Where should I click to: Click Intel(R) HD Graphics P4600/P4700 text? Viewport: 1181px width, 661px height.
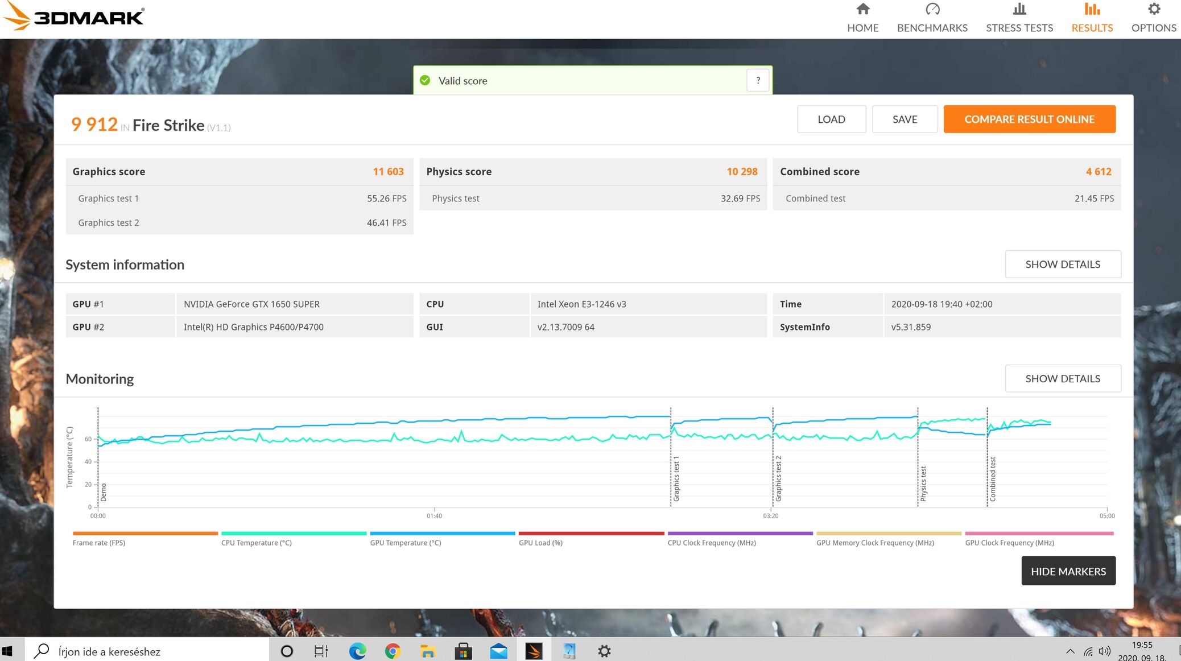click(x=253, y=327)
